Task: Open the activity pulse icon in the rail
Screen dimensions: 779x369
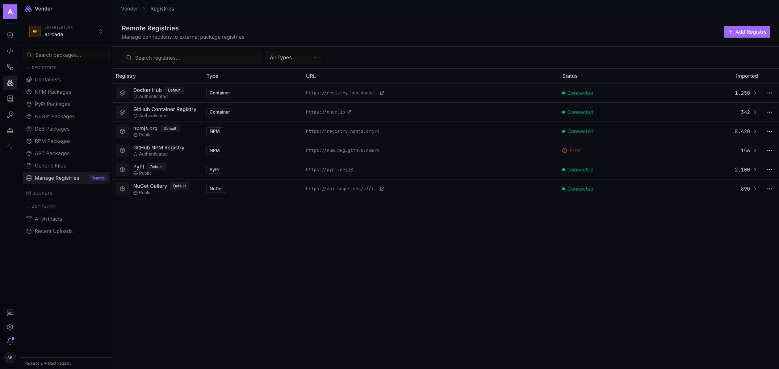Action: (x=10, y=147)
